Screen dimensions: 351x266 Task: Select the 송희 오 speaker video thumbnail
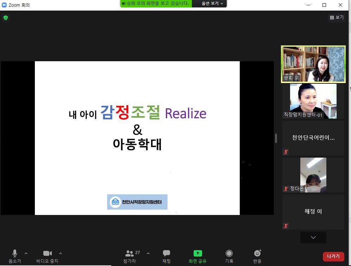pyautogui.click(x=313, y=64)
